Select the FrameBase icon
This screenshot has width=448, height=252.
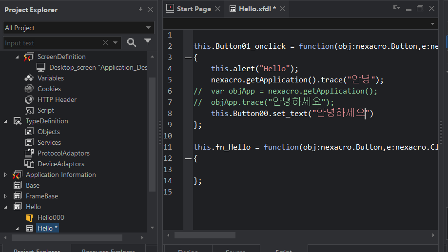click(x=18, y=196)
